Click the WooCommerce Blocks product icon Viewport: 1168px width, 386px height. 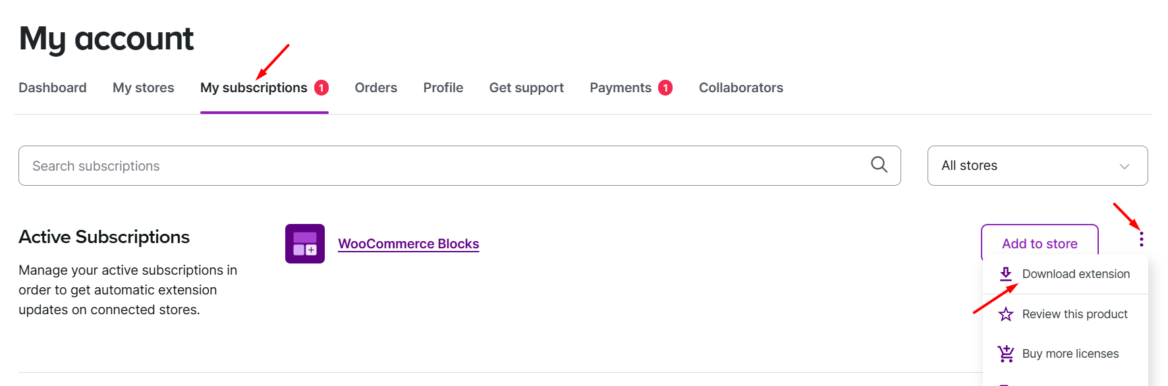coord(305,244)
